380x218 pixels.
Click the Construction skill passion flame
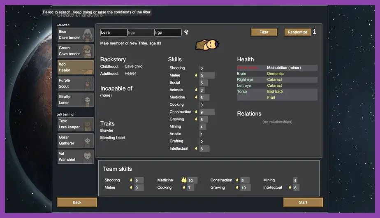(196, 112)
